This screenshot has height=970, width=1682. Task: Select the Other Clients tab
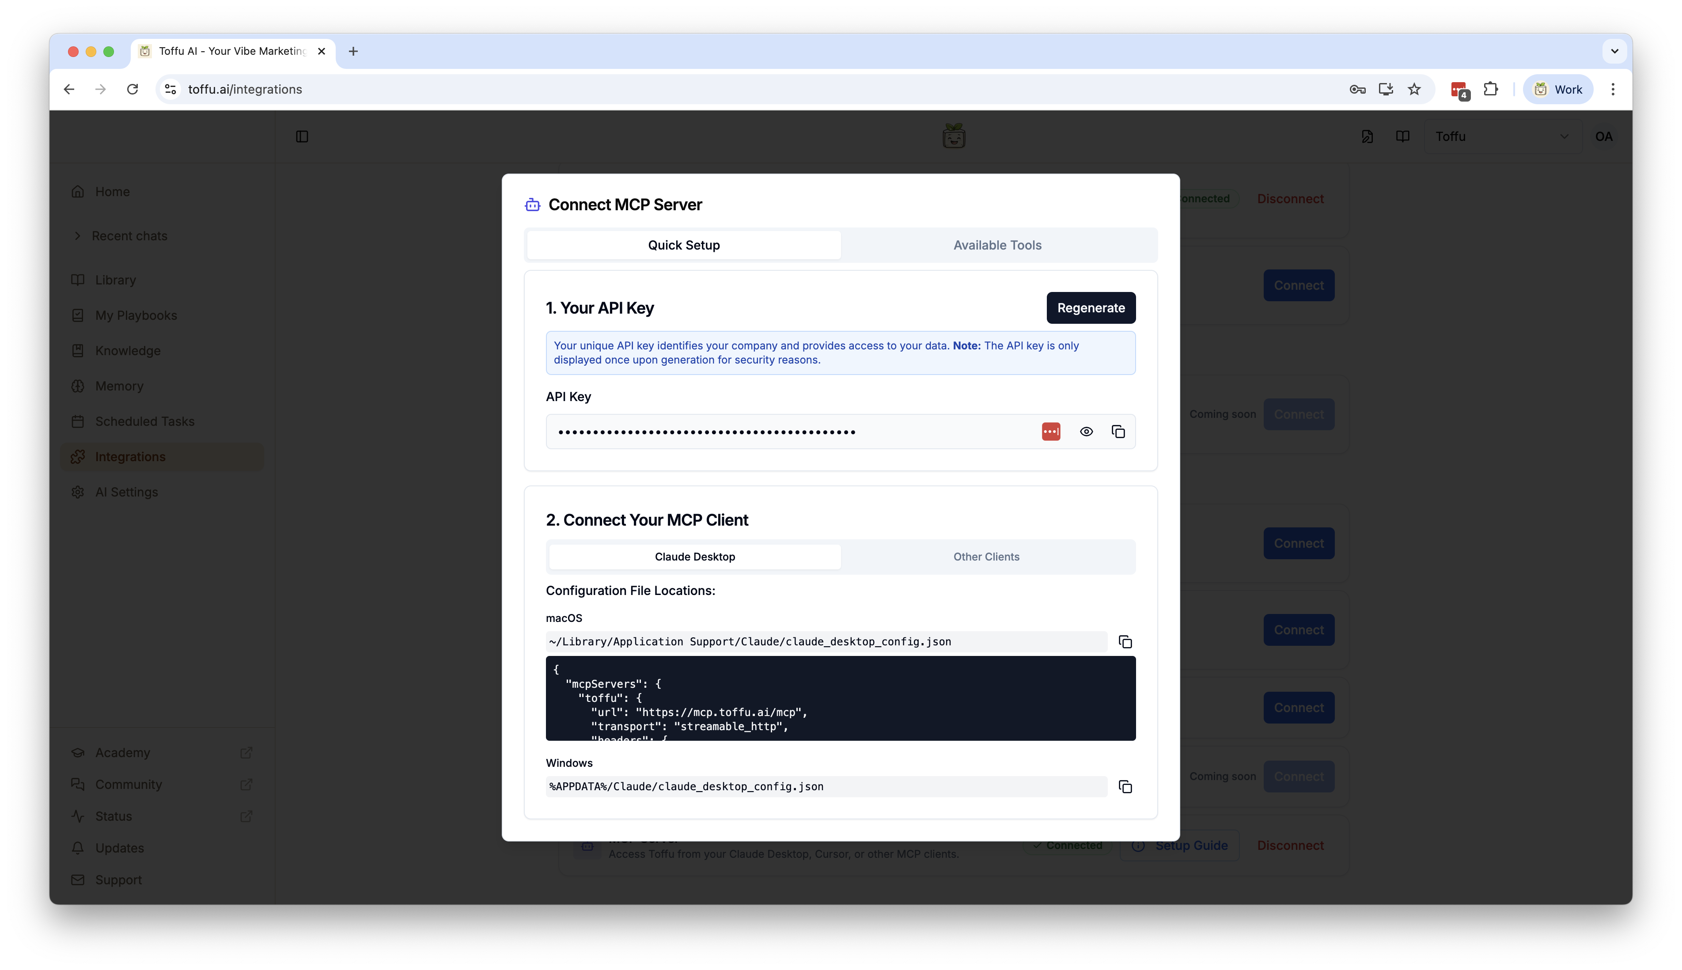986,557
